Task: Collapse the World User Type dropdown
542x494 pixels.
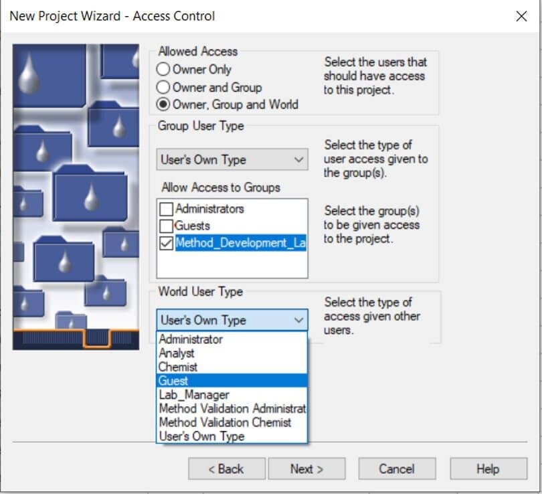Action: (x=232, y=320)
